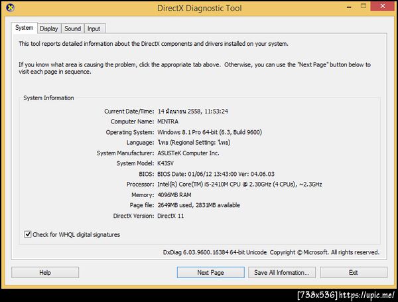Click the DirectX icon in title bar
This screenshot has height=302, width=398.
[10, 7]
